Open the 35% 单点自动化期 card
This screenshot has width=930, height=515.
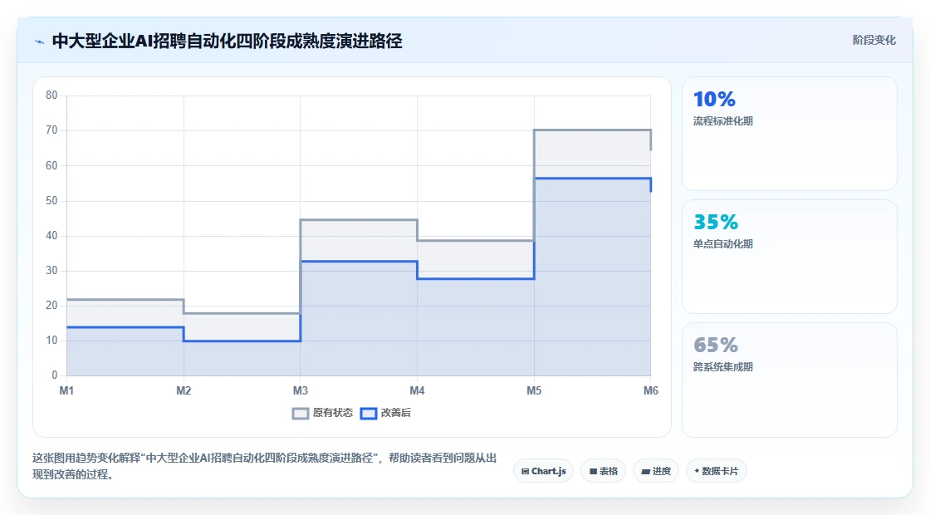pyautogui.click(x=790, y=257)
